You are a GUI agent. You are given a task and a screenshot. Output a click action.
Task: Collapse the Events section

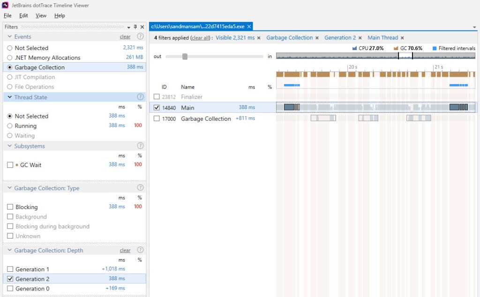10,36
